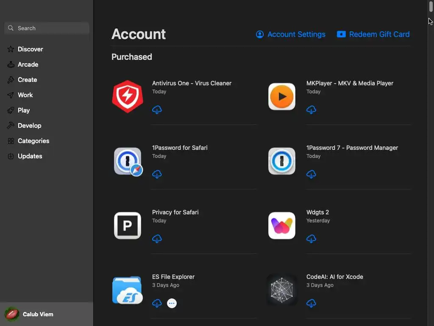Open 1Password 7 app icon

(x=282, y=161)
